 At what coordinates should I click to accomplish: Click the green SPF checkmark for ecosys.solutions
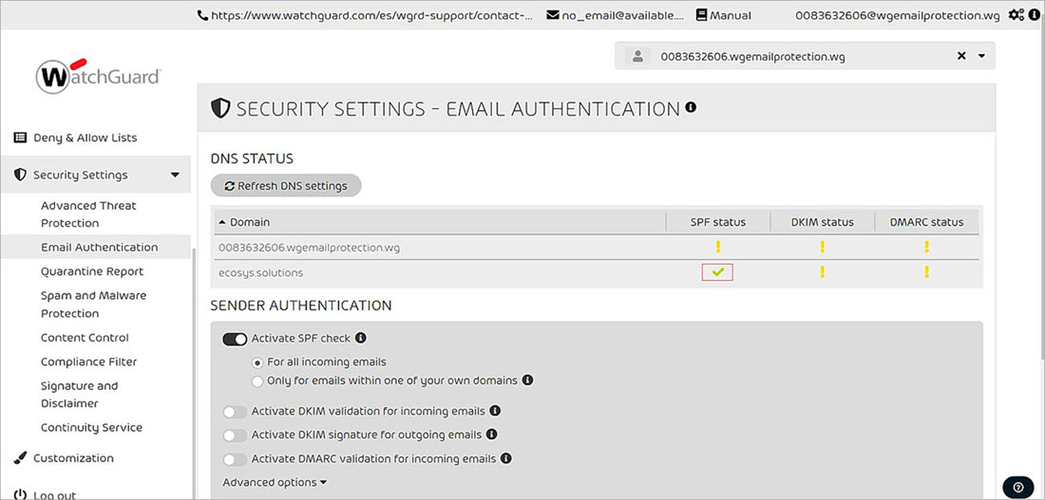pos(717,272)
